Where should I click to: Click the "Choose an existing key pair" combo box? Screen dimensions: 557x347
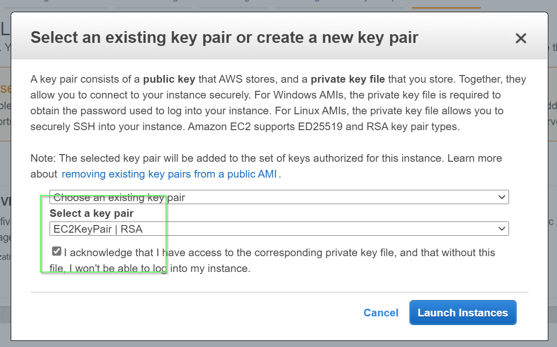pyautogui.click(x=278, y=197)
